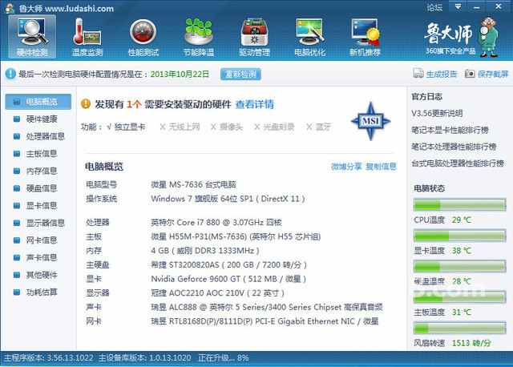Click the date 2013年10月22日
This screenshot has height=367, width=513.
[x=180, y=75]
